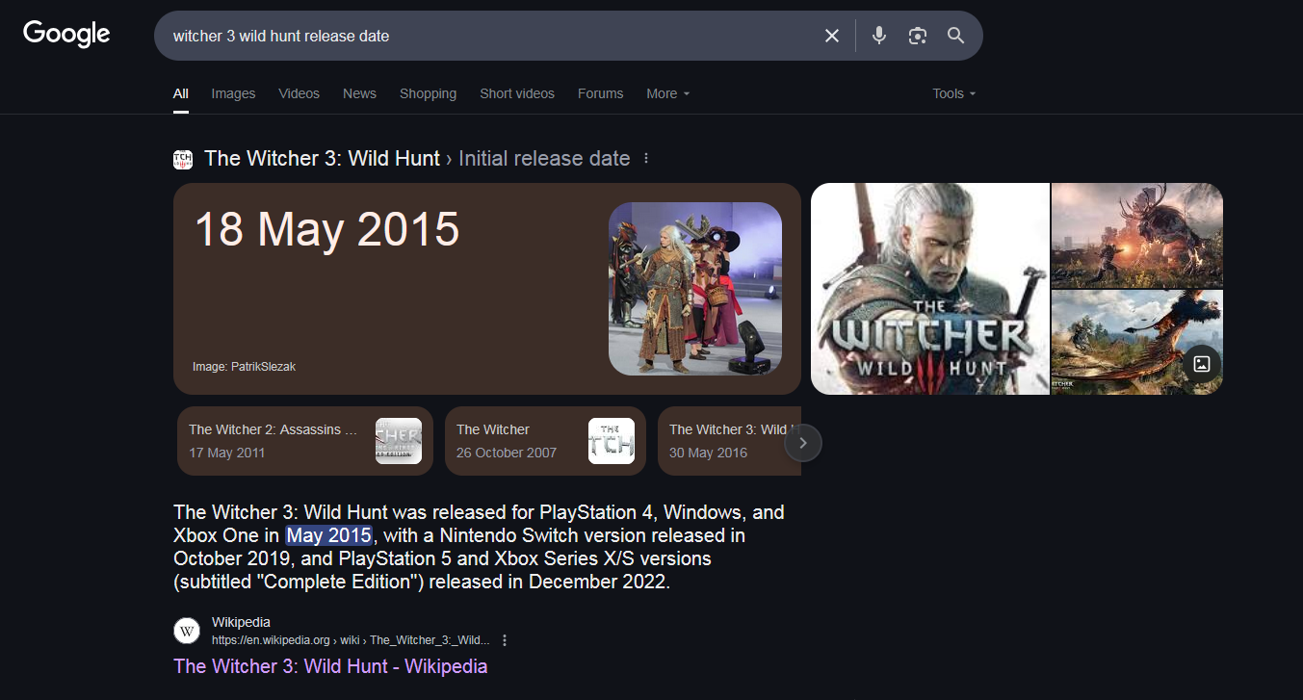Start voice search with the microphone icon
Image resolution: width=1303 pixels, height=700 pixels.
878,36
